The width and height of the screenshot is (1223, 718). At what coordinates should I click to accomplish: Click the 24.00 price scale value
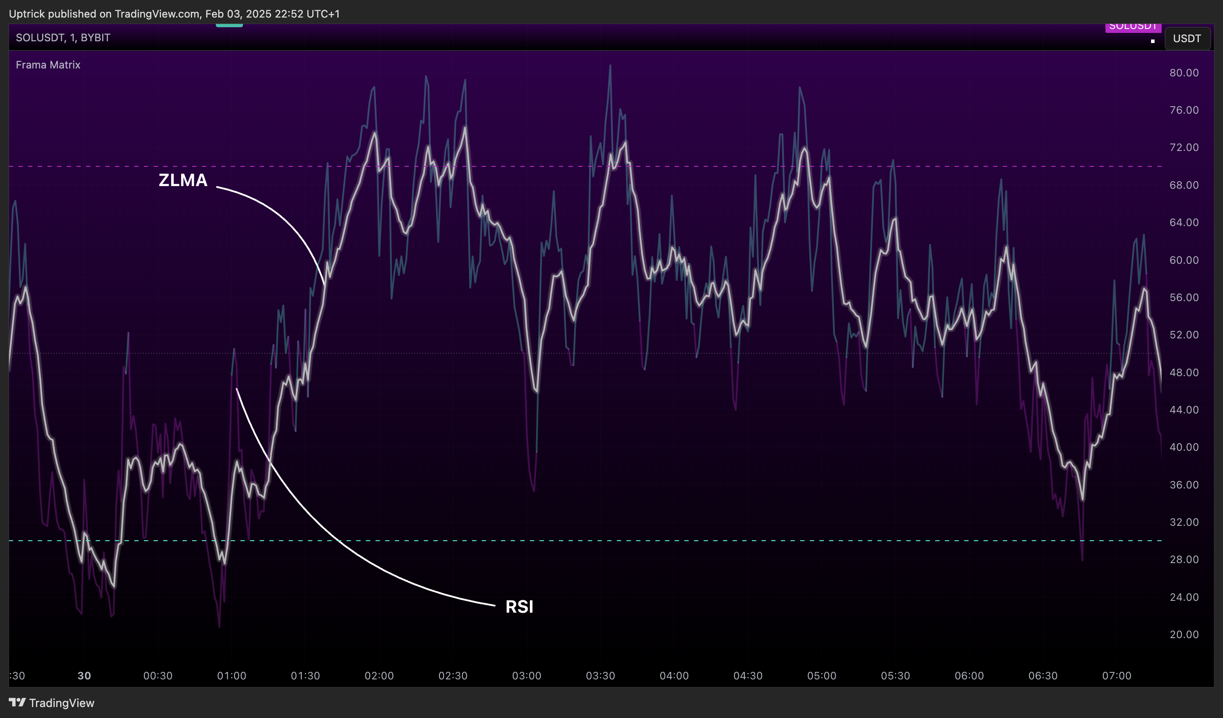1184,597
